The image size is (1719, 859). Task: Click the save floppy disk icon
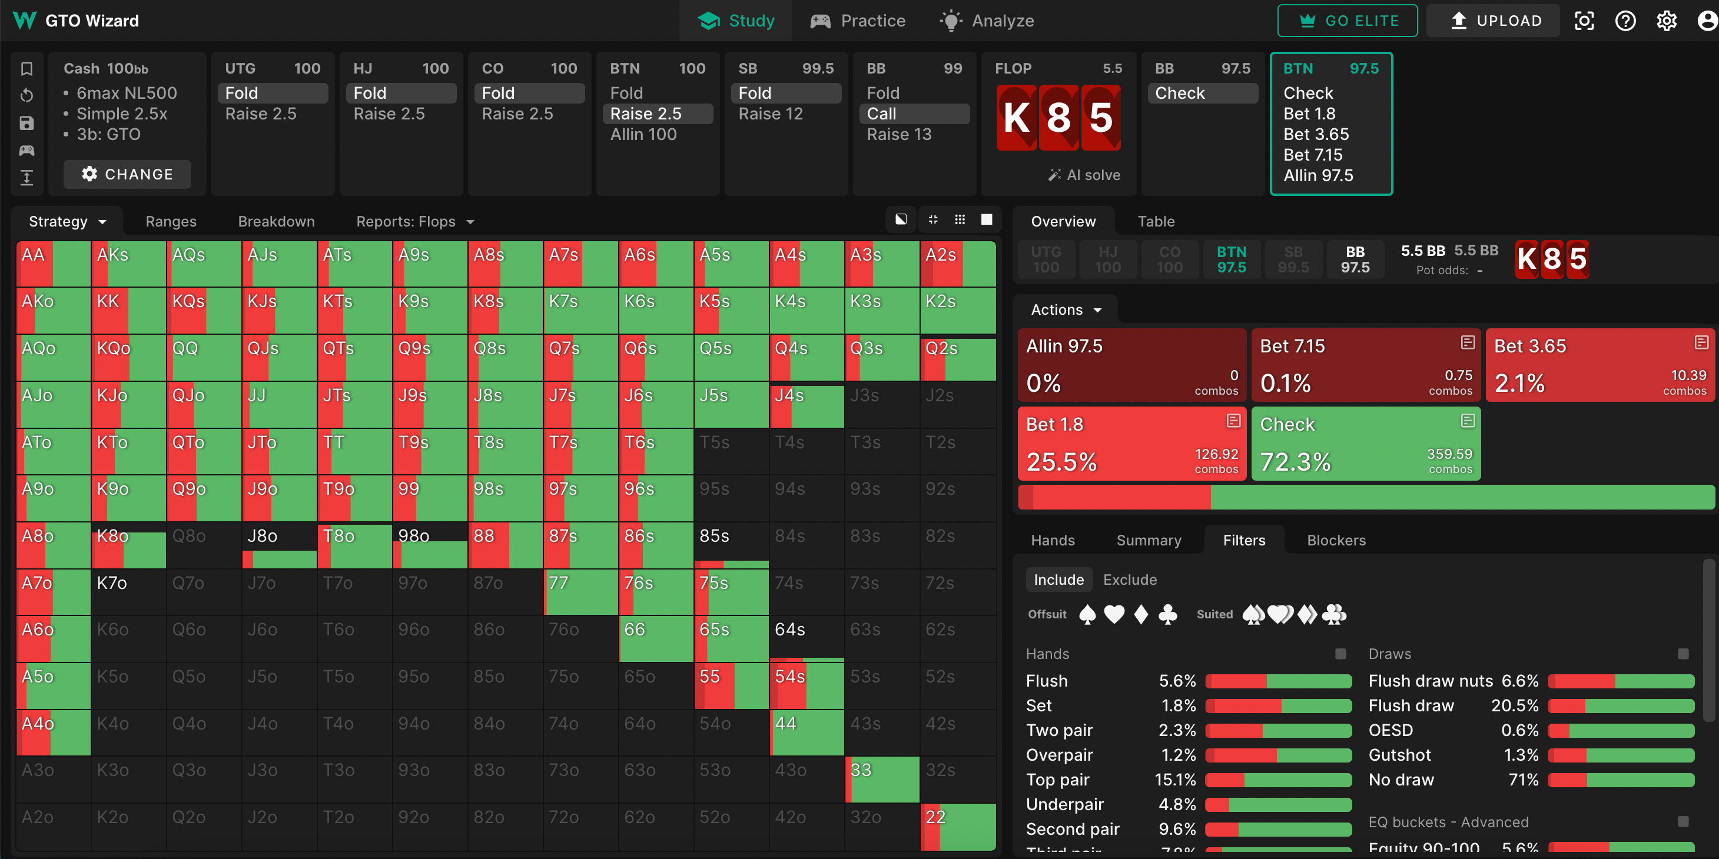(x=26, y=124)
